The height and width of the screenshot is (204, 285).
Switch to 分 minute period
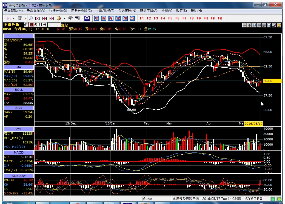point(45,25)
